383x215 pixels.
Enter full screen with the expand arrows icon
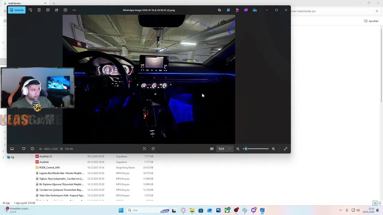[285, 149]
